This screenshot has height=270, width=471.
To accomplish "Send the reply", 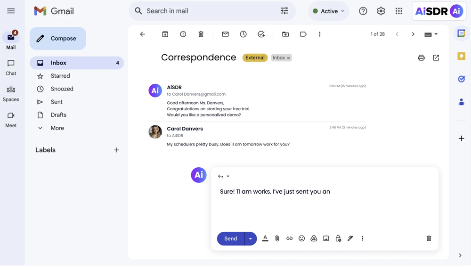I will pos(231,239).
